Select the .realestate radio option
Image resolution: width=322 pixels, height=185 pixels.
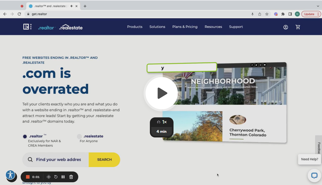point(79,136)
